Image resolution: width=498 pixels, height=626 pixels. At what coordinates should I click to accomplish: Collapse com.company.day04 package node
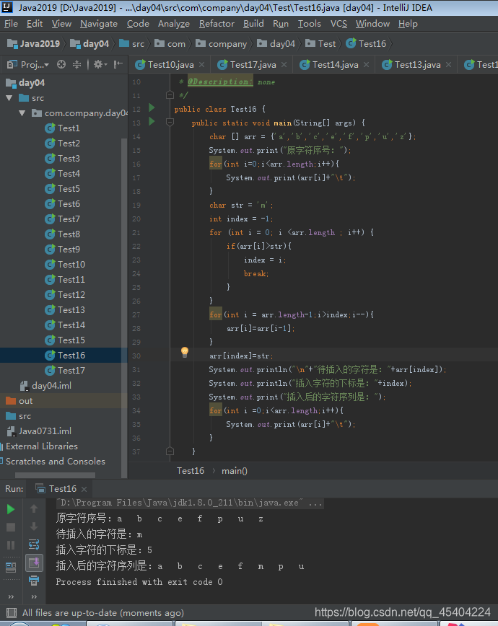point(22,113)
